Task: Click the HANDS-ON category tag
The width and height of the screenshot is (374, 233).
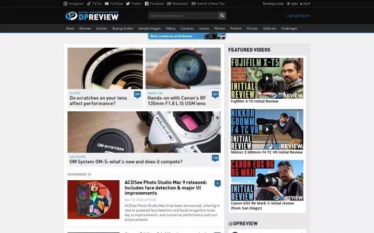Action: (x=155, y=93)
